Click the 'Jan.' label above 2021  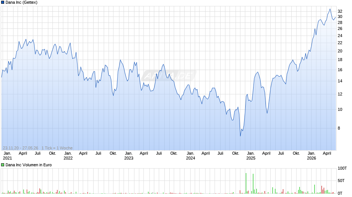point(7,153)
